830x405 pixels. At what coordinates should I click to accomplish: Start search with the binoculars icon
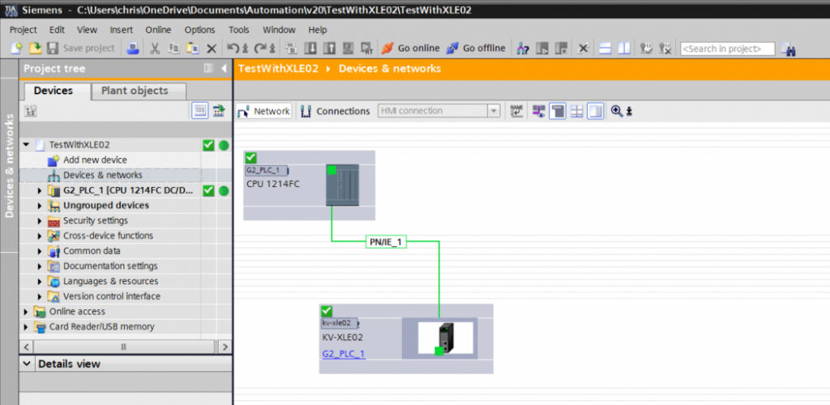pyautogui.click(x=789, y=49)
